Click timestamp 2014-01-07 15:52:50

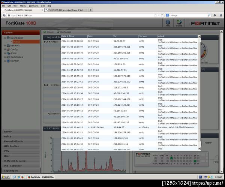pyautogui.click(x=72, y=70)
